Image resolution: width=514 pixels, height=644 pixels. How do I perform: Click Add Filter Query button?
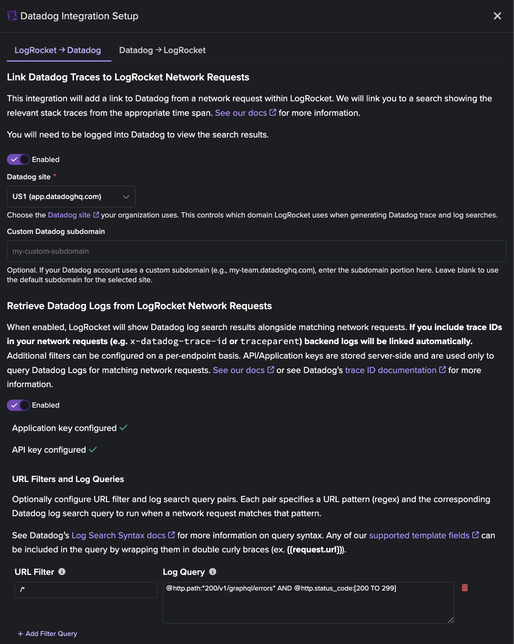click(x=47, y=634)
